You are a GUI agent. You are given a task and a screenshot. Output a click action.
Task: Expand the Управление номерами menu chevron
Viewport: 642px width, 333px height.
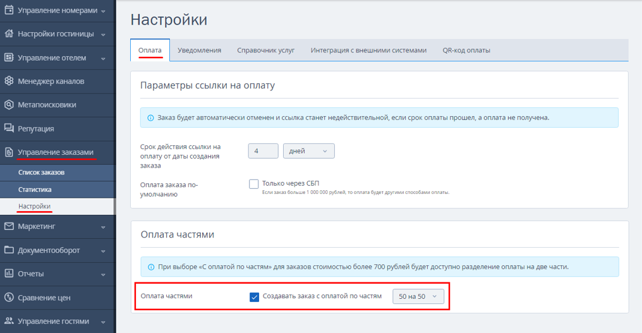(103, 11)
